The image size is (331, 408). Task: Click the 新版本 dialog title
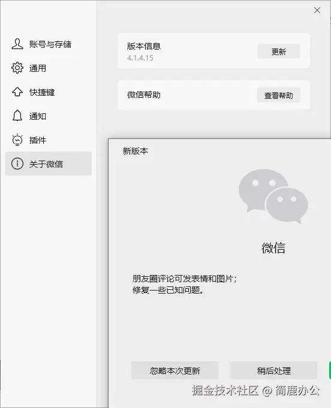pos(135,151)
